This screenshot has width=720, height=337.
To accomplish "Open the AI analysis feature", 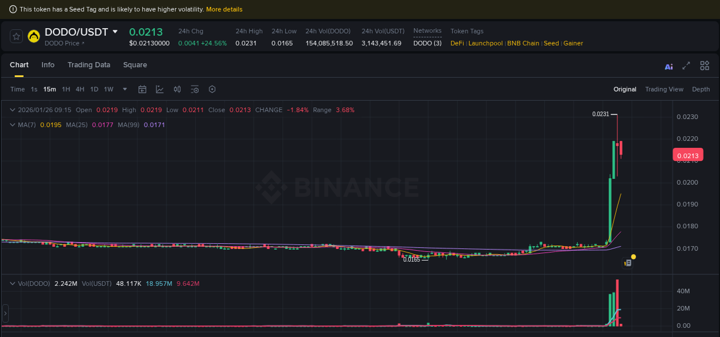I will [668, 66].
